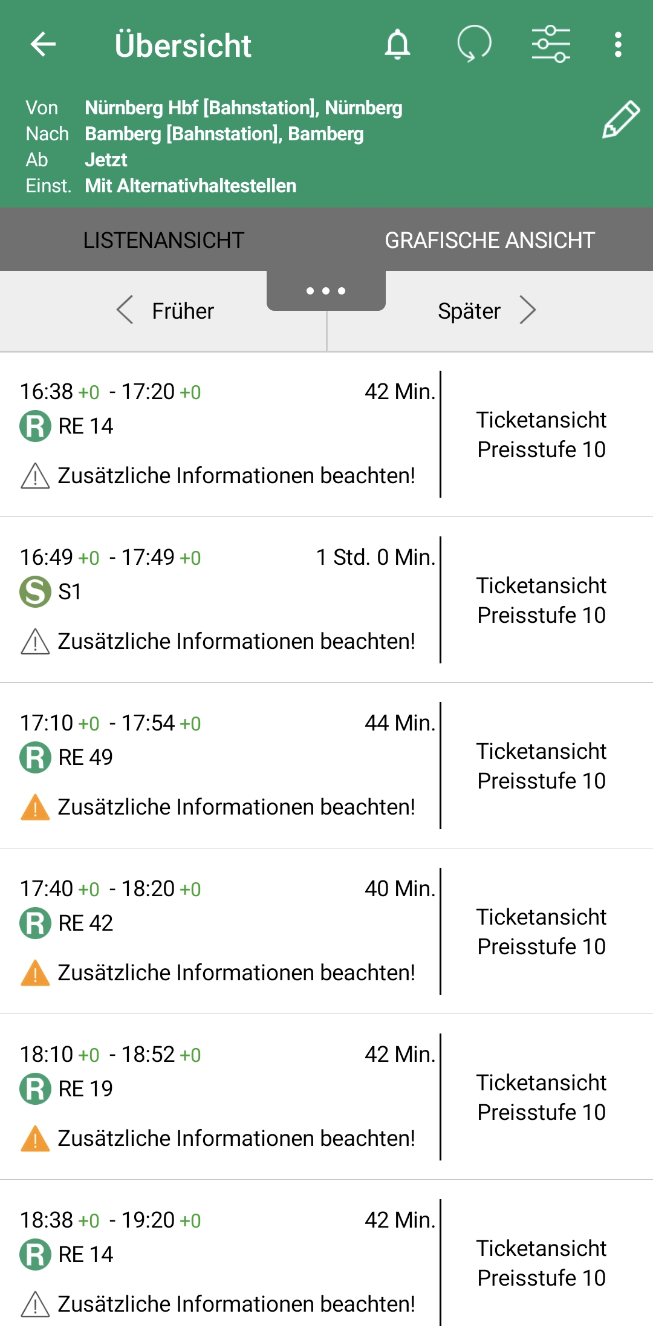Open the three-dot overflow menu
The width and height of the screenshot is (653, 1331).
tap(617, 45)
